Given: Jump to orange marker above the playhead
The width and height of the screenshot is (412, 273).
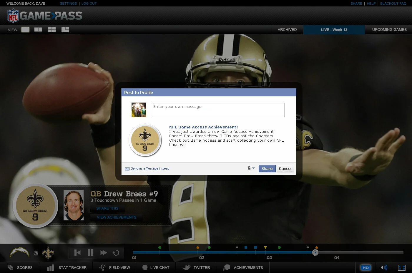Looking at the screenshot, I should (x=317, y=247).
